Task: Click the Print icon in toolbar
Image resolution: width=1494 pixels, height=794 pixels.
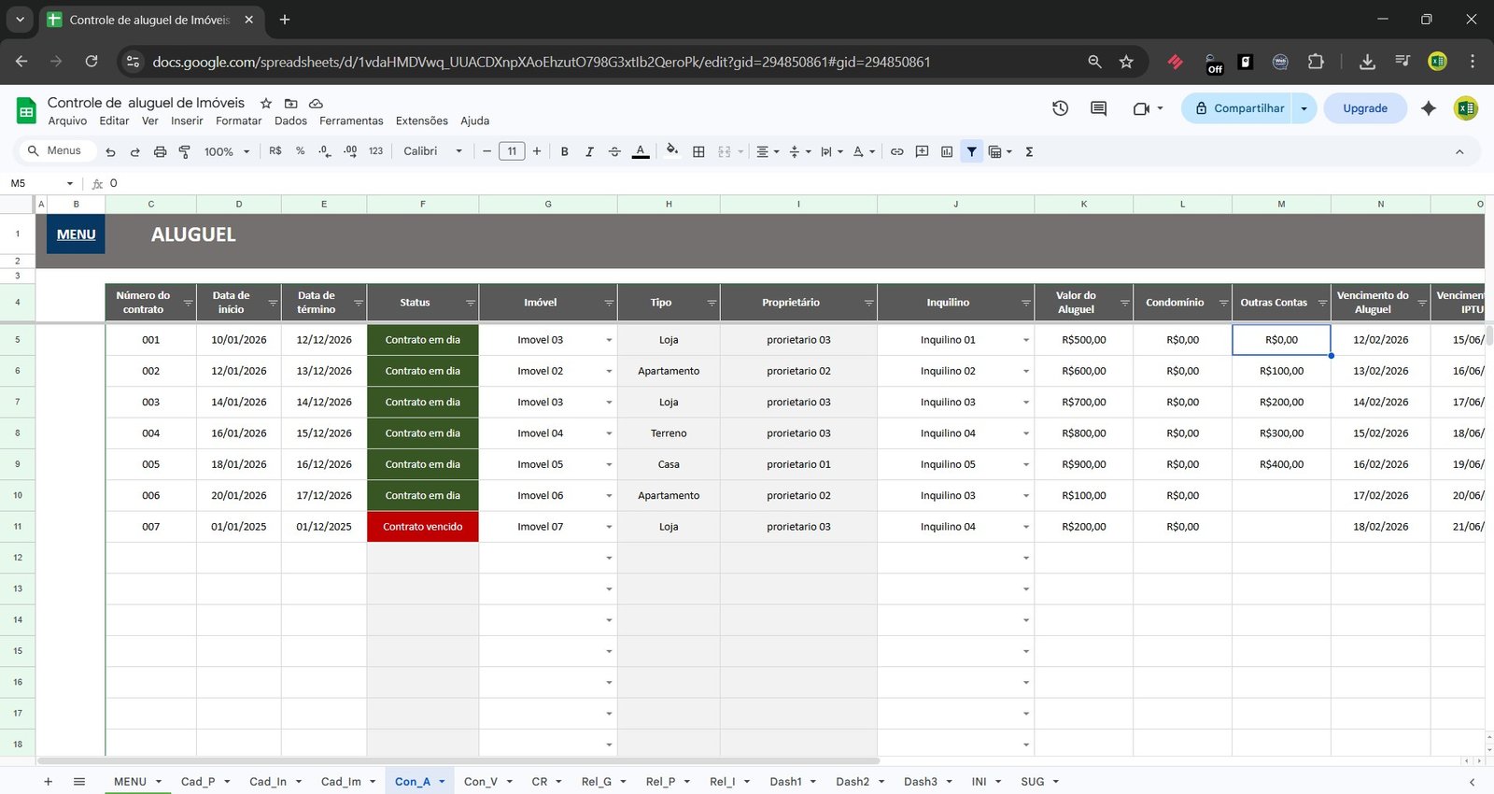Action: click(x=160, y=151)
